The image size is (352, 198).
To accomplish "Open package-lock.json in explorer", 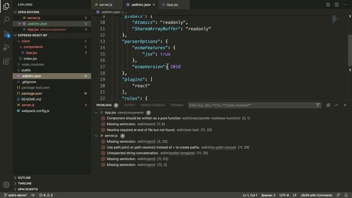I will pos(36,87).
